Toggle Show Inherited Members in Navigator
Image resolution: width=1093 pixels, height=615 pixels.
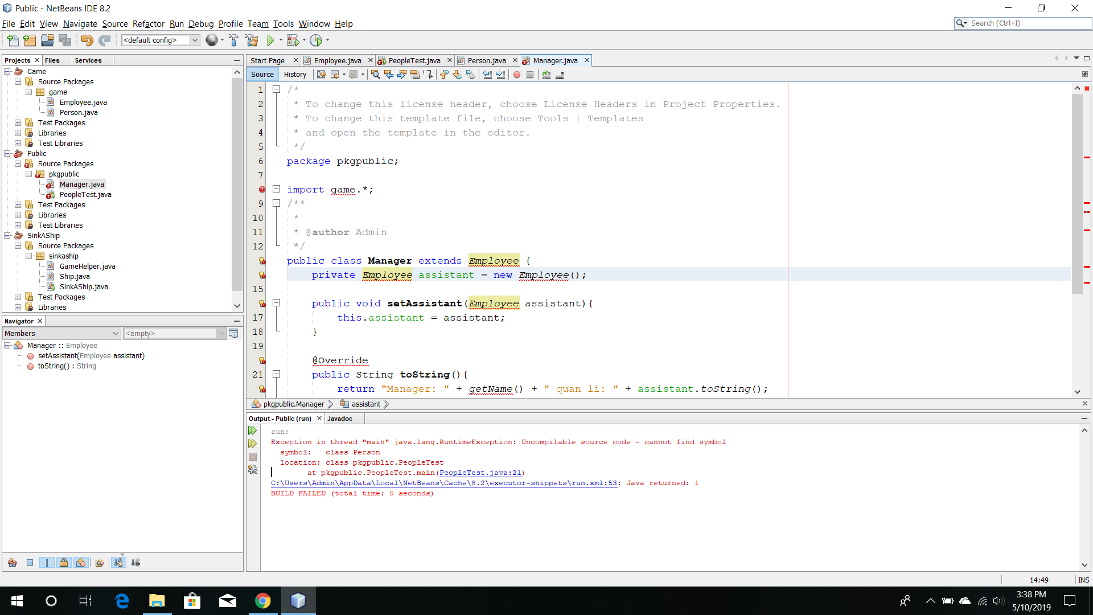[x=13, y=563]
